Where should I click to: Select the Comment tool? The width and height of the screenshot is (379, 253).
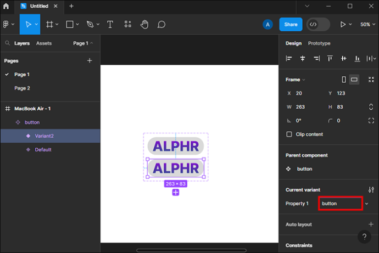pos(161,24)
